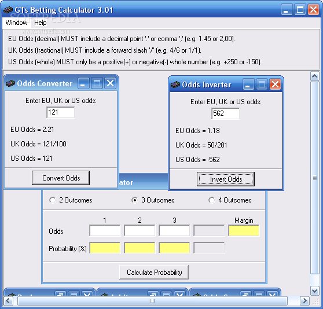
Task: Click the horizontal scrollbar thumb
Action: tap(152, 301)
